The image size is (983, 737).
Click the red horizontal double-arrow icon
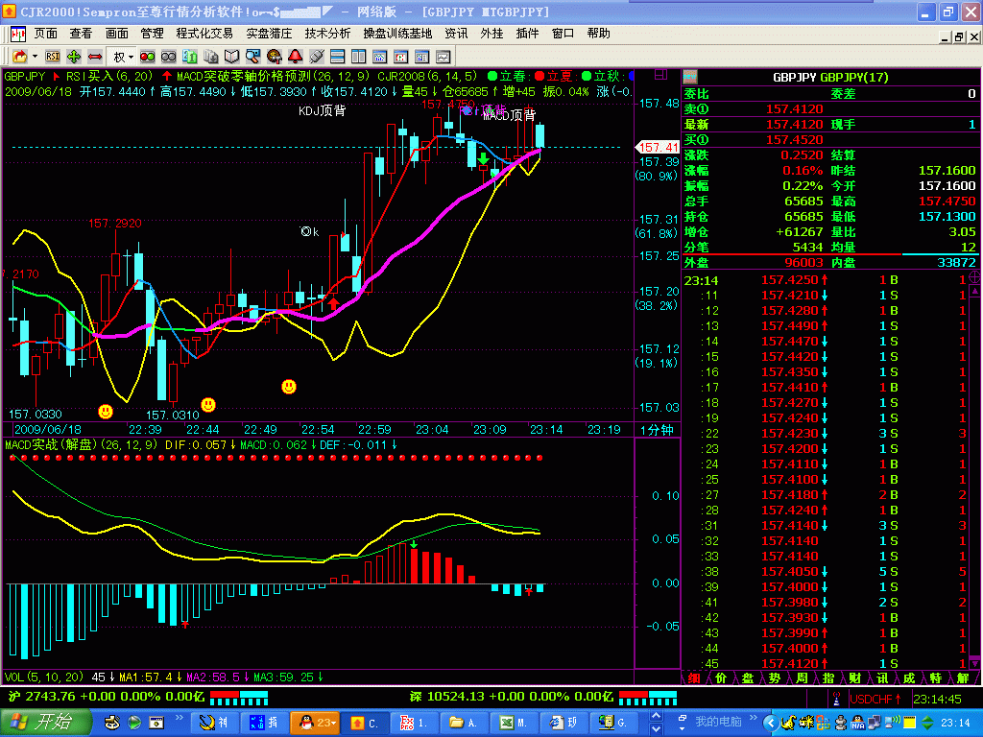click(95, 57)
